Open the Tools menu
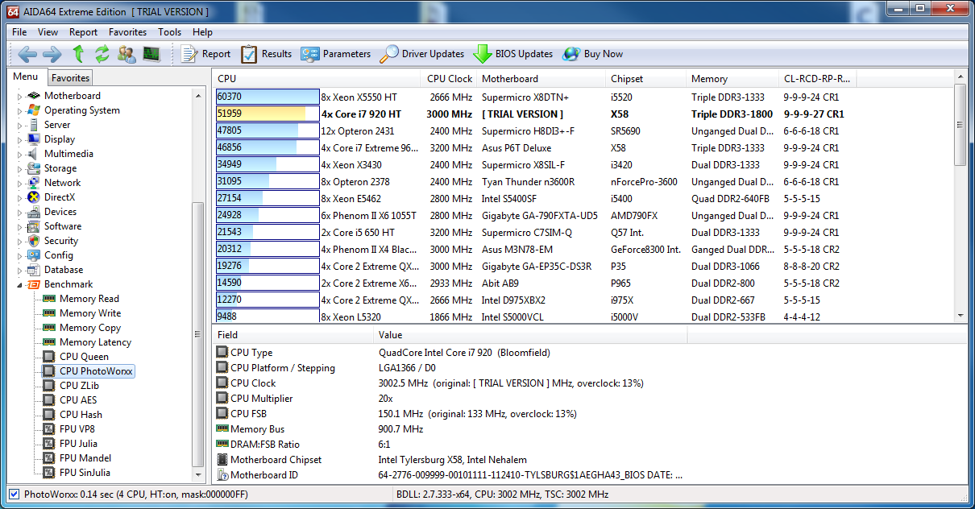 [169, 32]
